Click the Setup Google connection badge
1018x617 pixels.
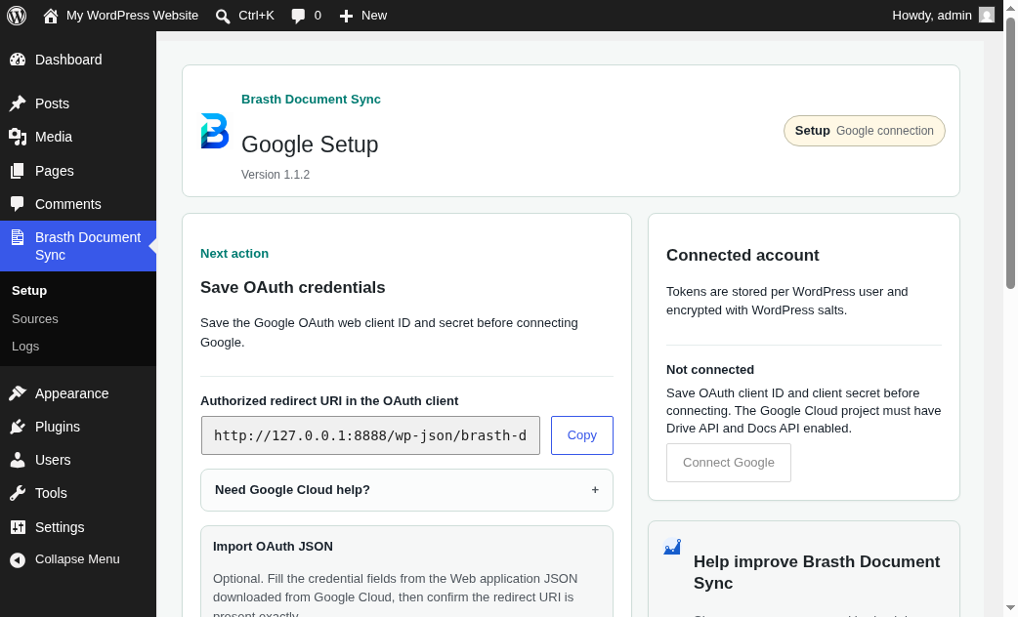point(865,131)
